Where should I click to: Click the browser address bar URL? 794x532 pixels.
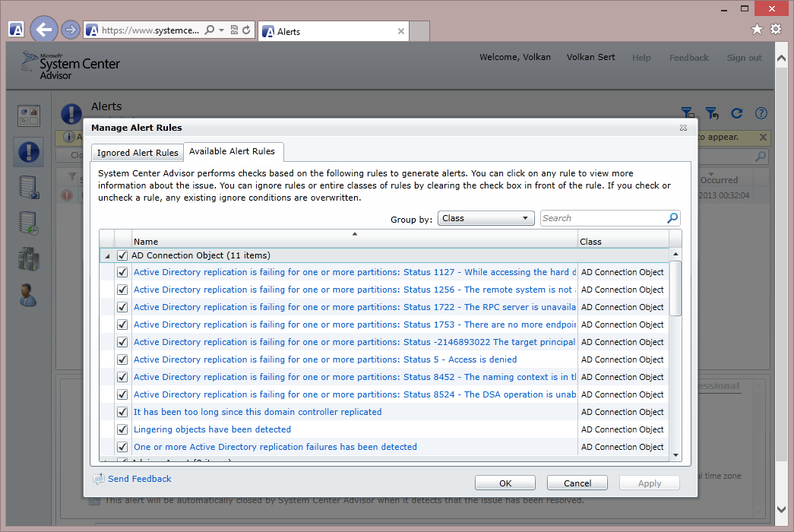click(x=150, y=30)
